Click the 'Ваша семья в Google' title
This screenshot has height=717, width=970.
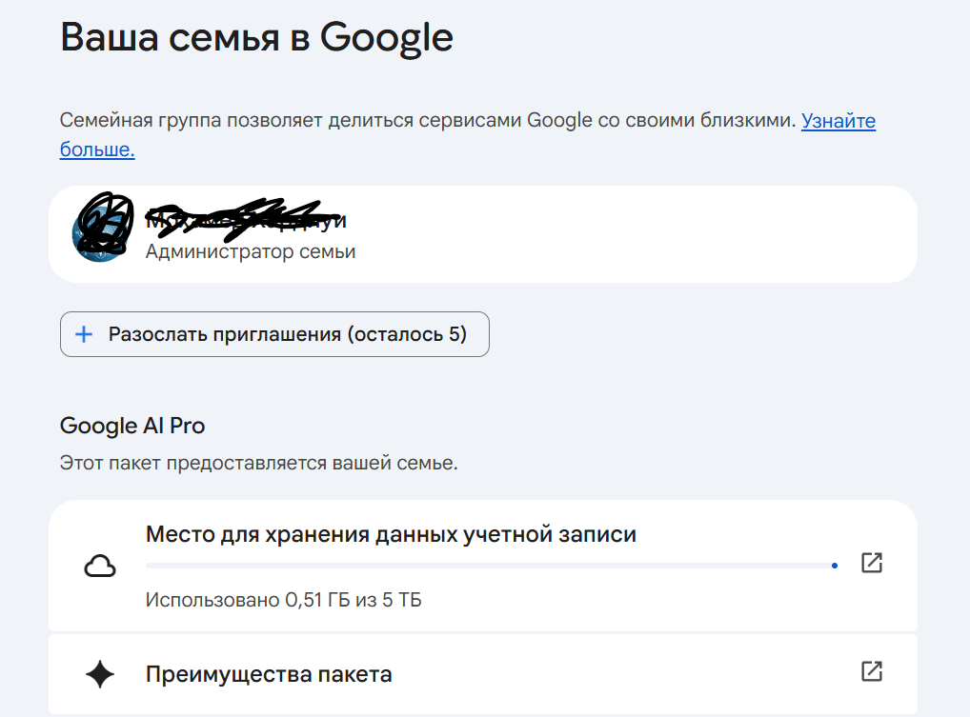(x=256, y=38)
